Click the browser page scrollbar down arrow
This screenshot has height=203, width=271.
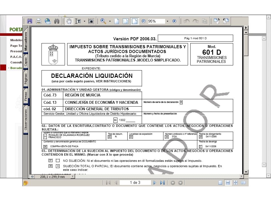coord(268,176)
